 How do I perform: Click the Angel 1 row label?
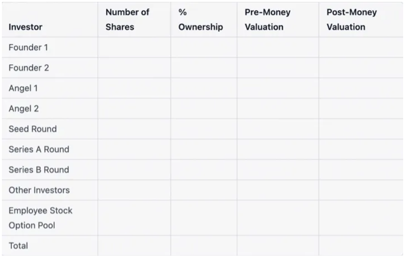pyautogui.click(x=23, y=88)
